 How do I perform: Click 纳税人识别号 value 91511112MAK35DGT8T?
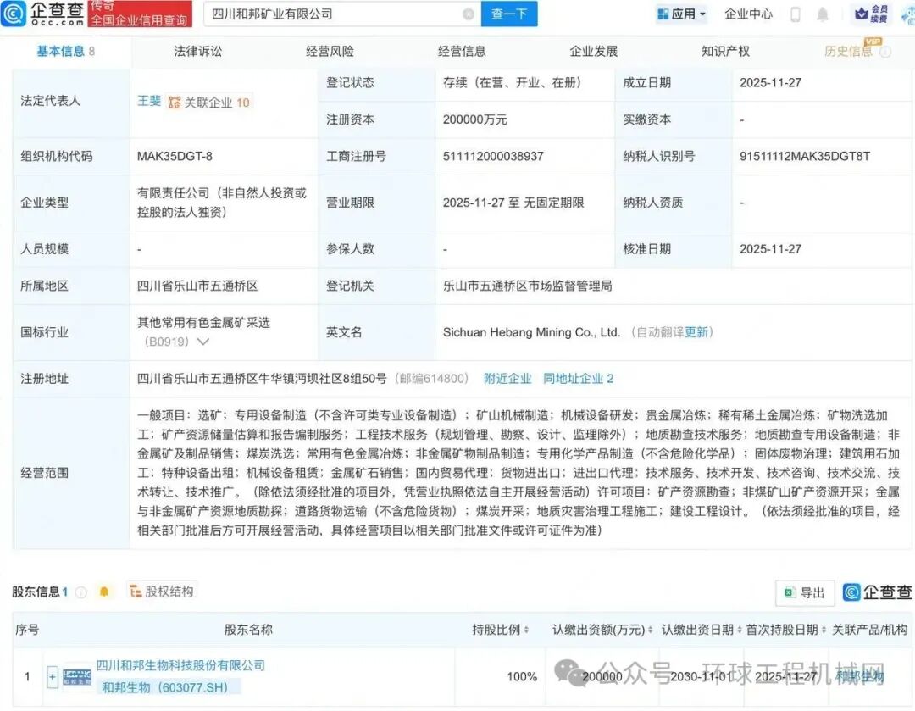click(x=805, y=157)
